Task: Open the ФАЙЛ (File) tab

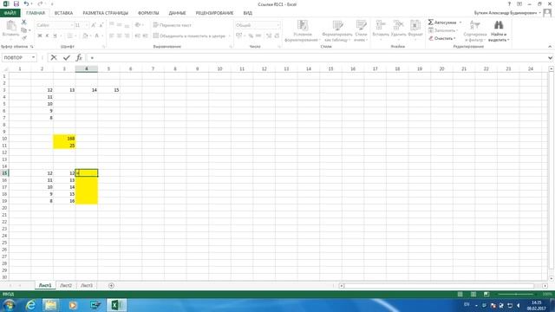Action: (x=10, y=13)
